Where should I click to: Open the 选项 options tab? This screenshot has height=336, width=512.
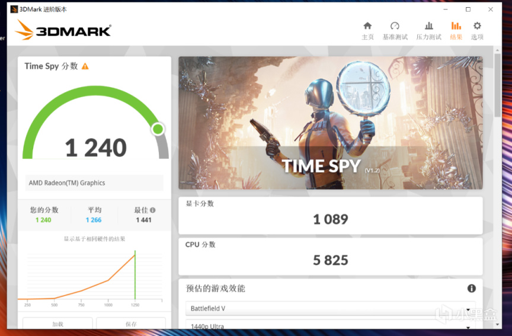pyautogui.click(x=476, y=31)
